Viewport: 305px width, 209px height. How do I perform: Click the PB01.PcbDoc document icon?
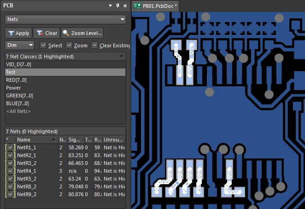pyautogui.click(x=137, y=6)
